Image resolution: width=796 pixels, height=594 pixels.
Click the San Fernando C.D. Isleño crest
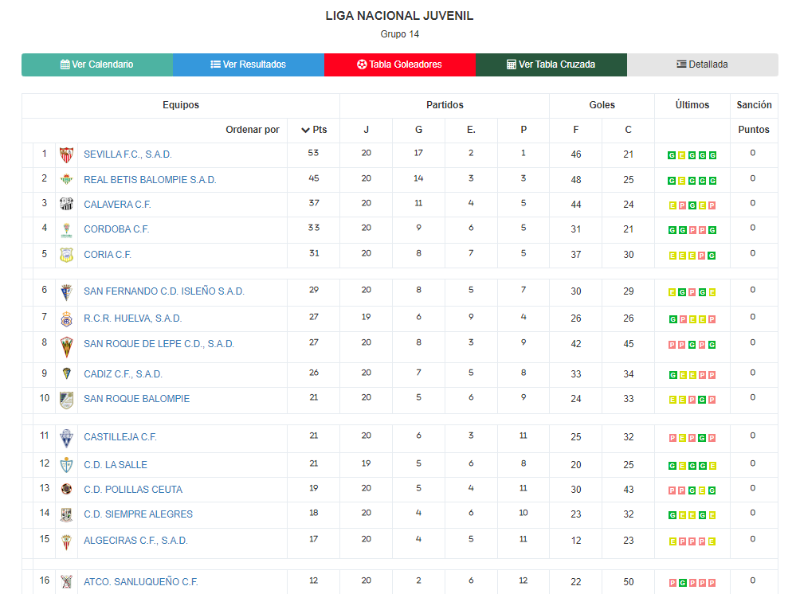click(x=66, y=293)
